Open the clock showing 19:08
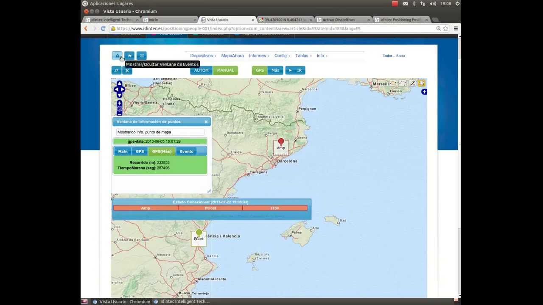543x305 pixels. [x=445, y=3]
